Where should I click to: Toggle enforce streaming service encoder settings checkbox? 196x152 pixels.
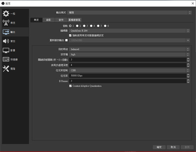pyautogui.click(x=70, y=35)
